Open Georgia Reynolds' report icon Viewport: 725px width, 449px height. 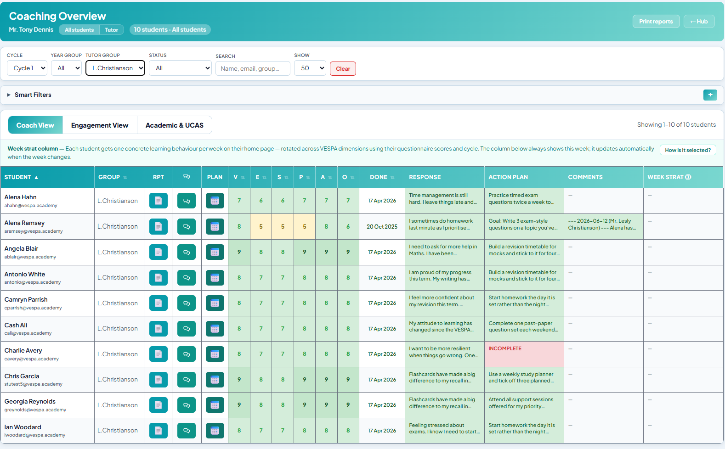pos(159,405)
